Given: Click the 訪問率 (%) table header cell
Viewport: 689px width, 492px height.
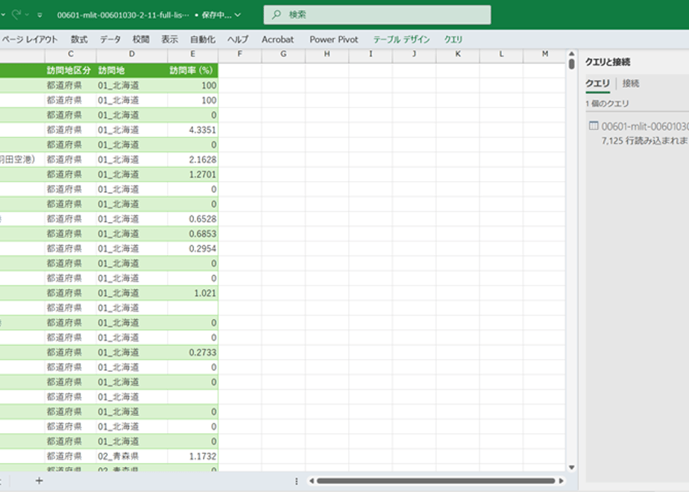Looking at the screenshot, I should pyautogui.click(x=192, y=70).
